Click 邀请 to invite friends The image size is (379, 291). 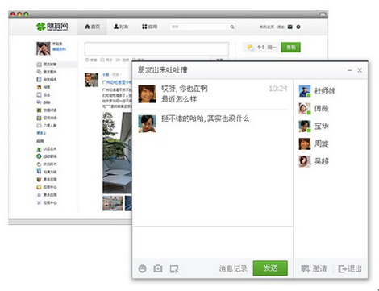pos(314,268)
